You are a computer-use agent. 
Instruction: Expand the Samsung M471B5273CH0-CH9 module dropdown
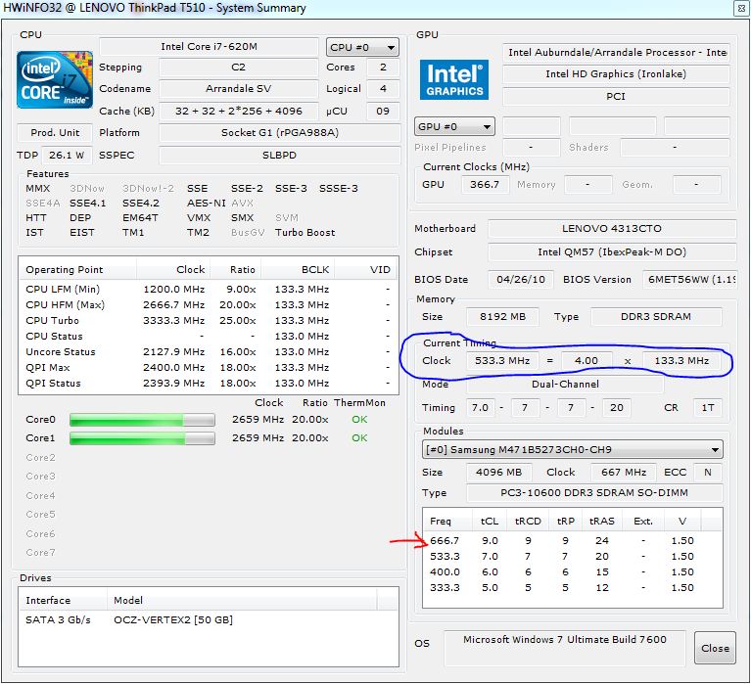573,449
